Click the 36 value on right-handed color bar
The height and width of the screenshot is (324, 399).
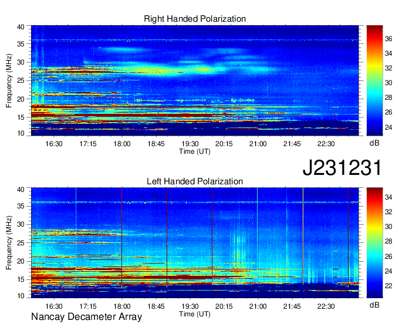pos(388,39)
